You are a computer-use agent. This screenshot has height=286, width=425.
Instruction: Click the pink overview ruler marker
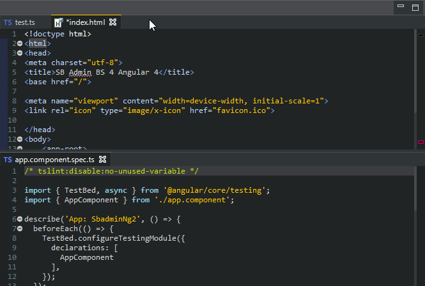click(421, 142)
